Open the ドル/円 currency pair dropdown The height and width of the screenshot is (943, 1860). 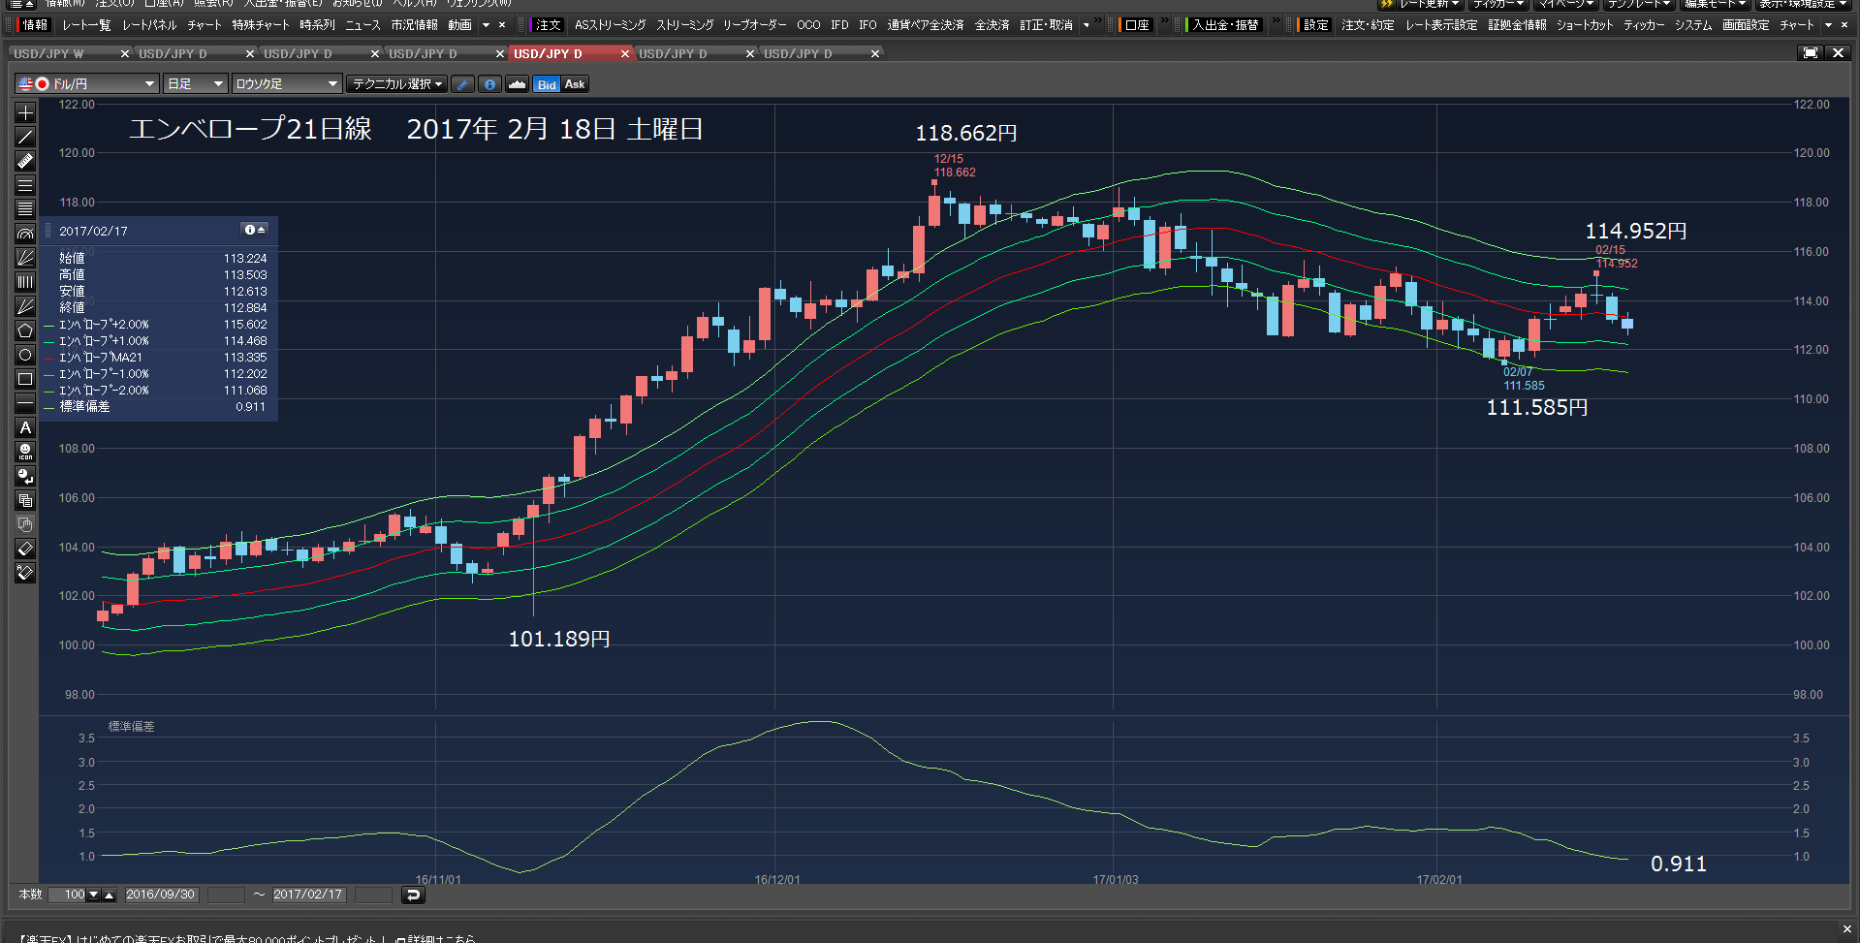point(87,84)
